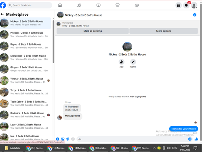Open the notifications bell
Viewport: 202px width, 152px height.
(186, 5)
